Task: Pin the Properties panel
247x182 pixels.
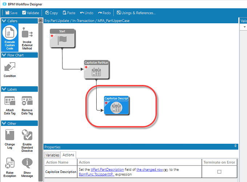Action: (x=235, y=146)
